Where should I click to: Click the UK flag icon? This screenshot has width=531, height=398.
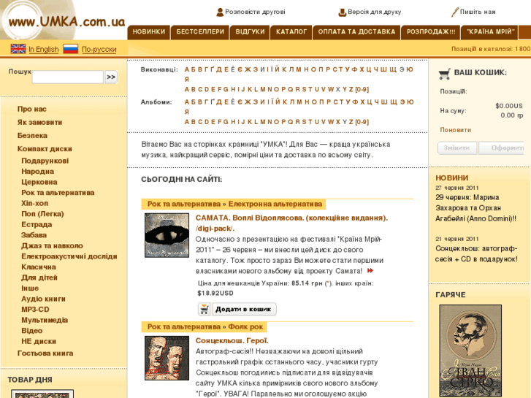[x=18, y=49]
